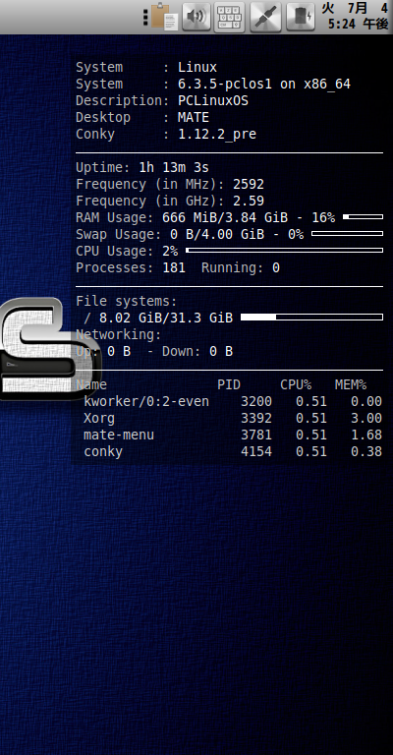Click the Swap Usage progress bar
The image size is (393, 755).
347,234
